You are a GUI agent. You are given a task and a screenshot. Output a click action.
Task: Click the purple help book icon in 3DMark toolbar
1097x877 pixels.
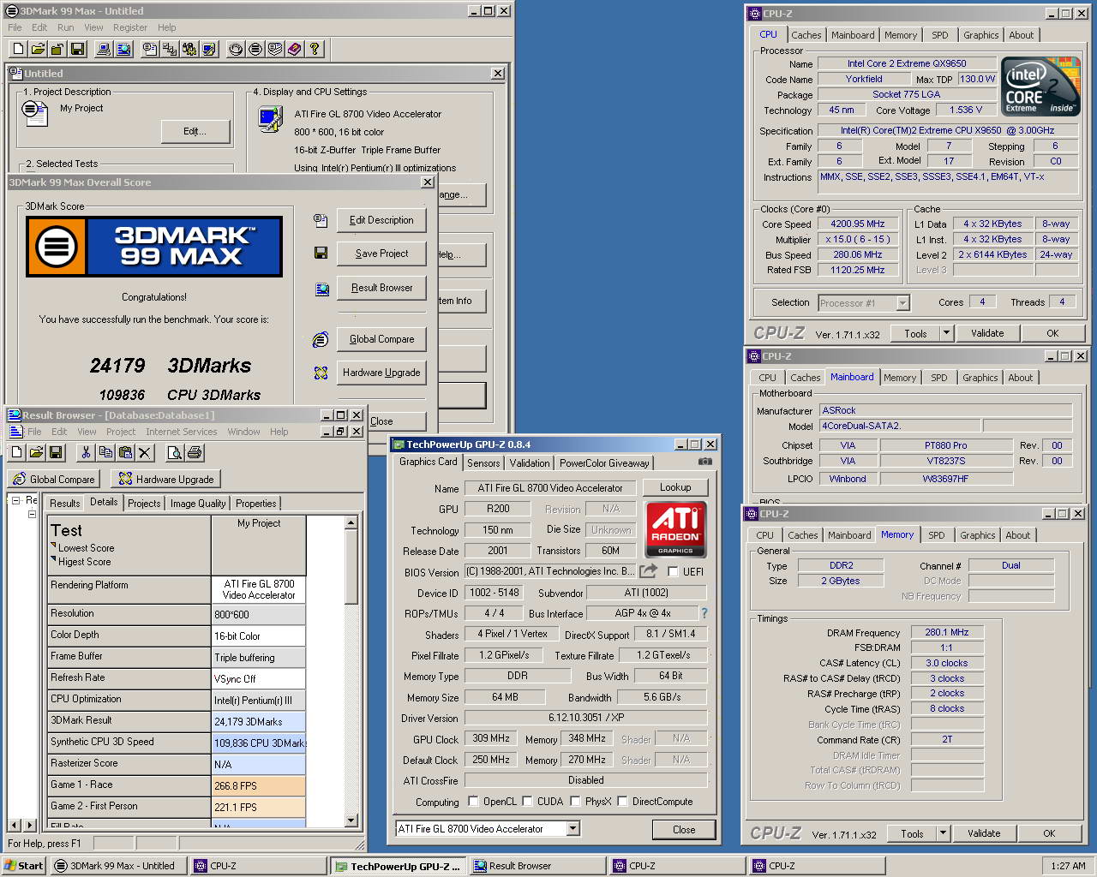[x=295, y=50]
